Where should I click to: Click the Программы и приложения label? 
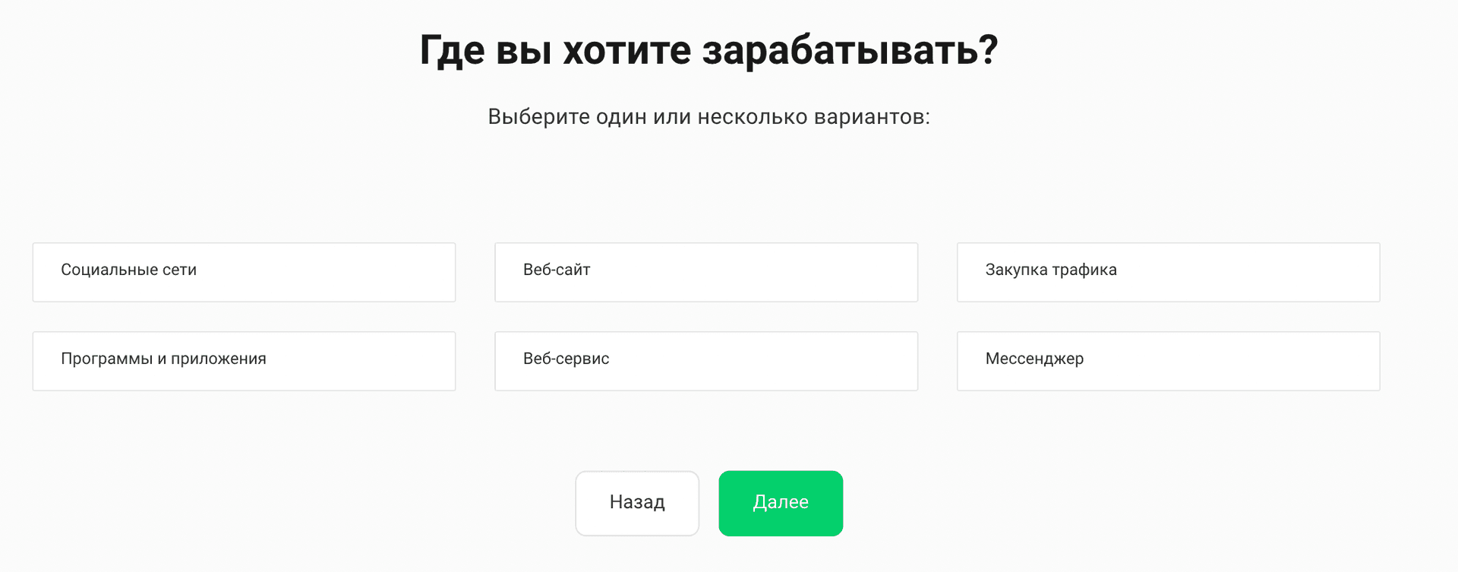[163, 359]
